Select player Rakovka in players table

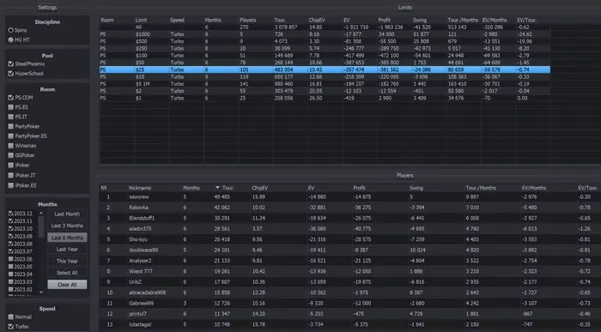(350, 208)
